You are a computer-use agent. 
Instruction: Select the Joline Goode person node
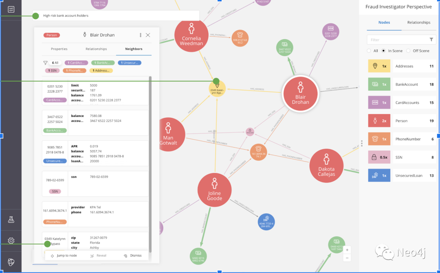click(x=214, y=190)
